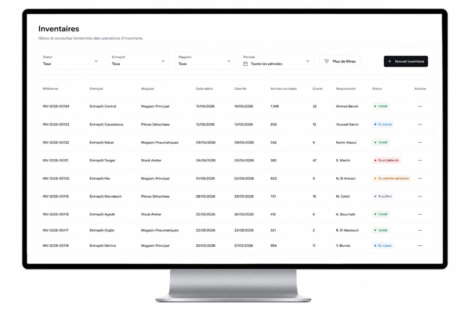
Task: Click responsible name Karim Alaoui
Action: 346,142
